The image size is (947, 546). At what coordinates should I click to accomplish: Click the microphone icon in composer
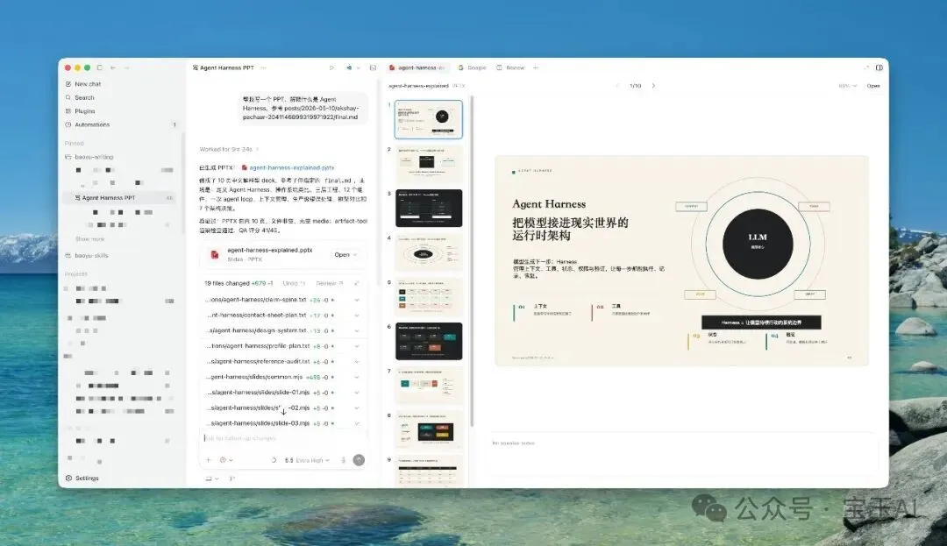pos(343,460)
